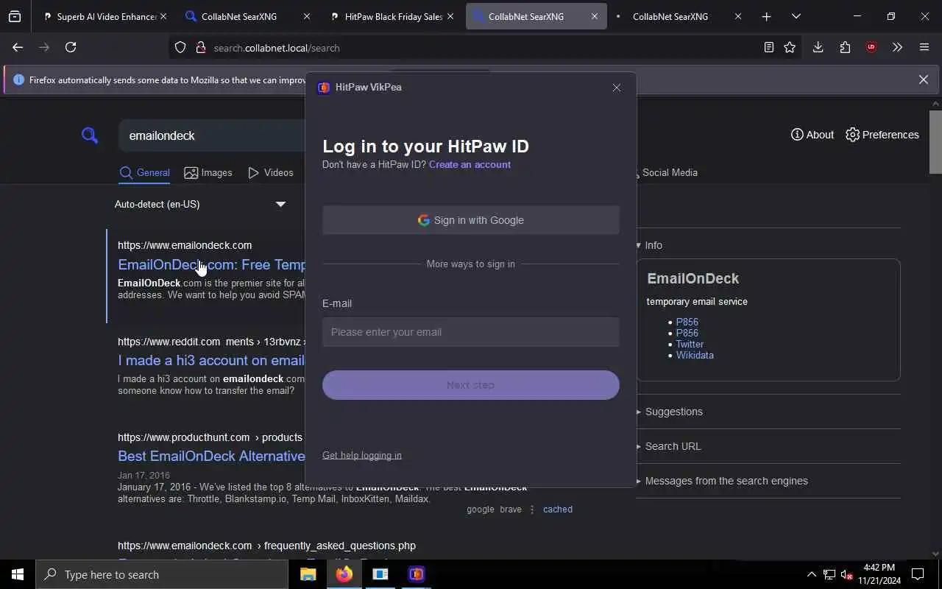Sign in with Google button

(471, 220)
